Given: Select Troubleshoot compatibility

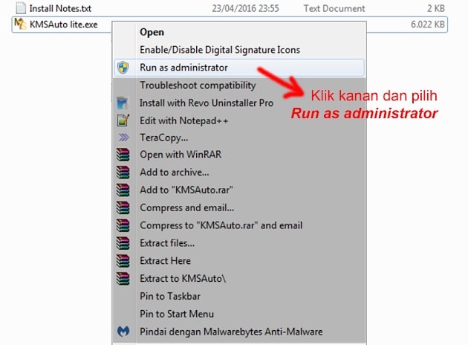Looking at the screenshot, I should tap(239, 85).
